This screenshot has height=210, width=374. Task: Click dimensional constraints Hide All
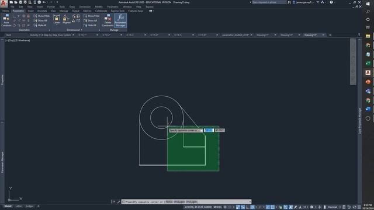(90, 25)
